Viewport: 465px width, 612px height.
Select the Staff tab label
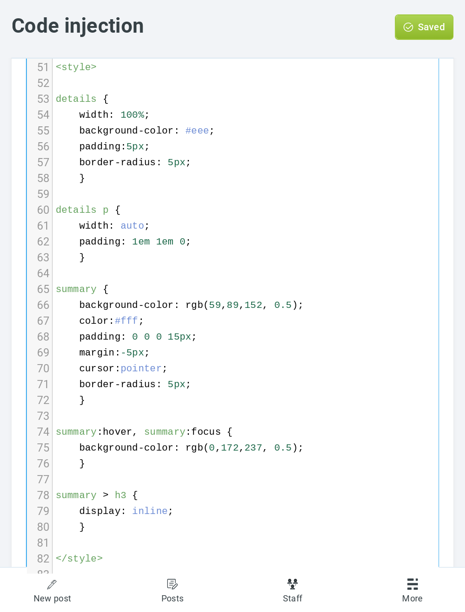(x=293, y=599)
